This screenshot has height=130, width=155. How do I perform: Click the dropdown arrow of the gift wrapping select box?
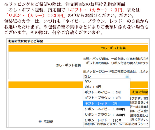coord(127,76)
